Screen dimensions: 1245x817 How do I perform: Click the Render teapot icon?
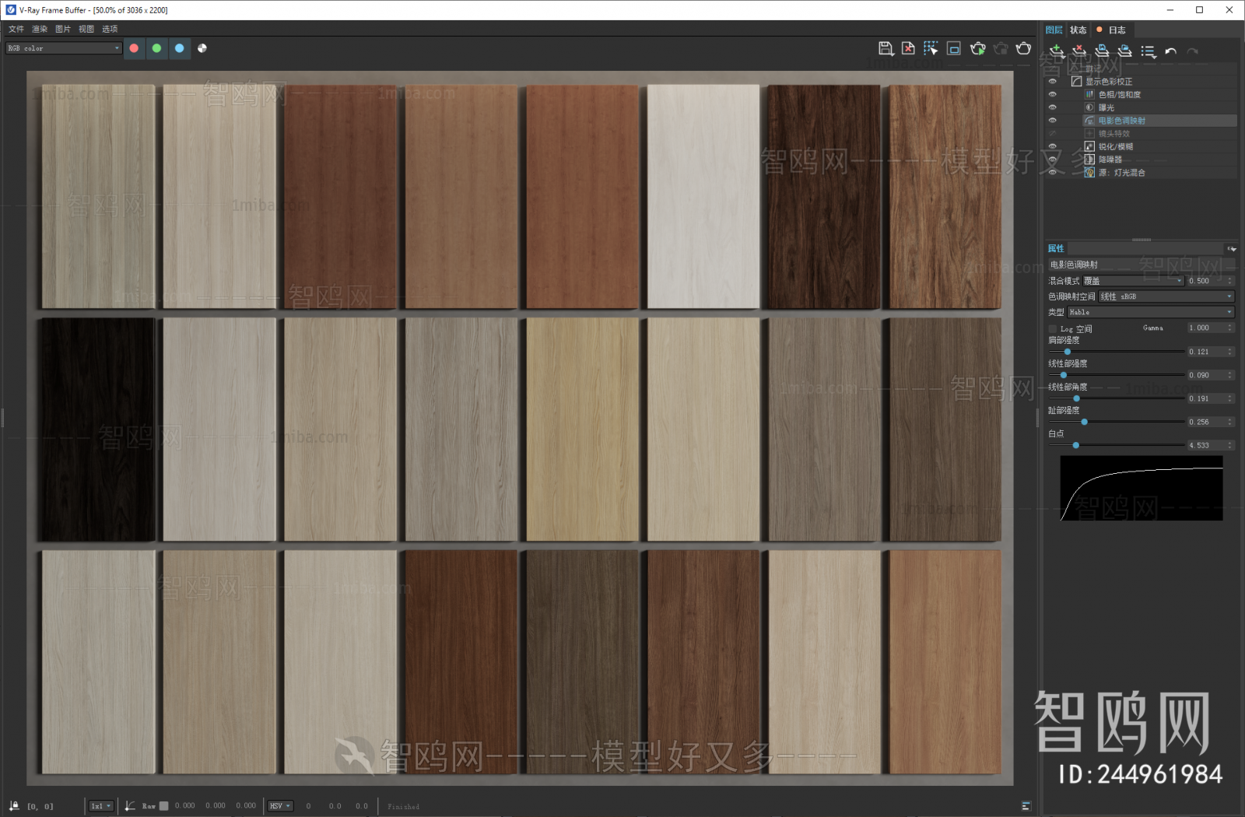(1024, 48)
